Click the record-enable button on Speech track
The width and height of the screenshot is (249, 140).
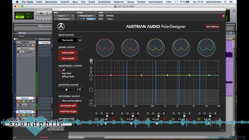(19, 101)
